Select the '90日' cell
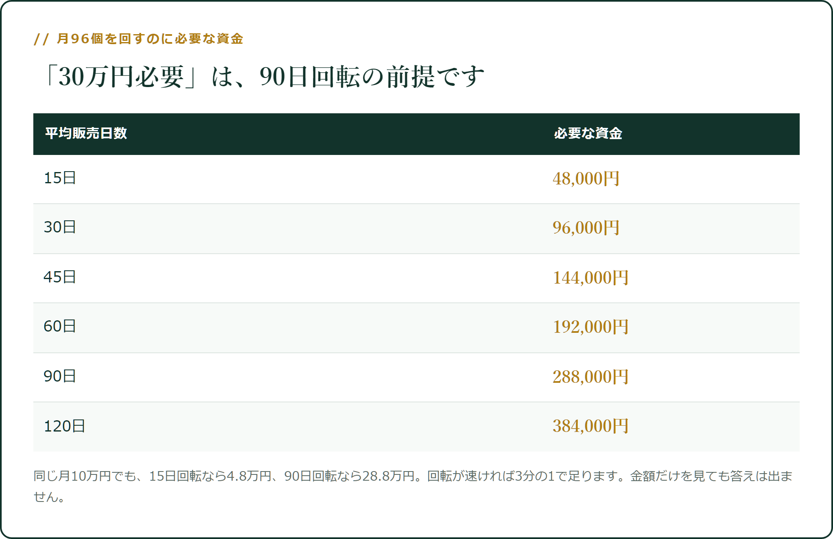 60,376
